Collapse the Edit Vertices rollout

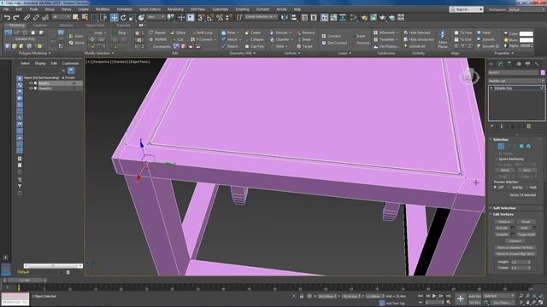[503, 214]
